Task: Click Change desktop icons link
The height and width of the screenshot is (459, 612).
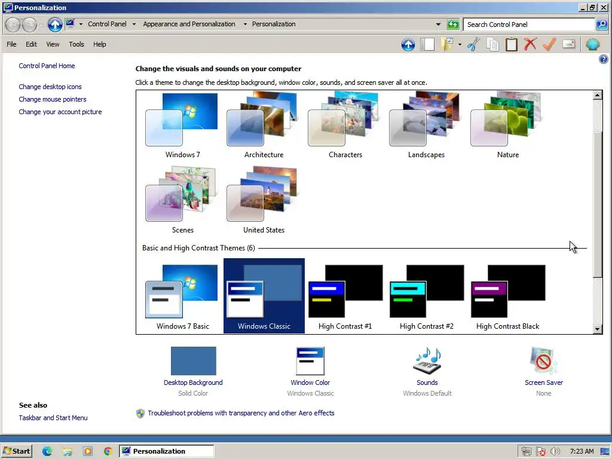Action: [50, 87]
